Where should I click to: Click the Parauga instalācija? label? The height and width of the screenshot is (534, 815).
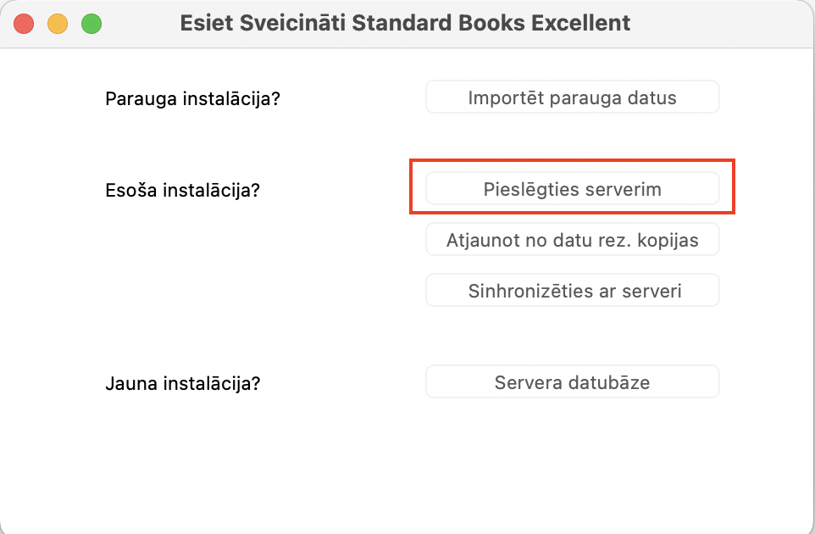click(x=192, y=98)
